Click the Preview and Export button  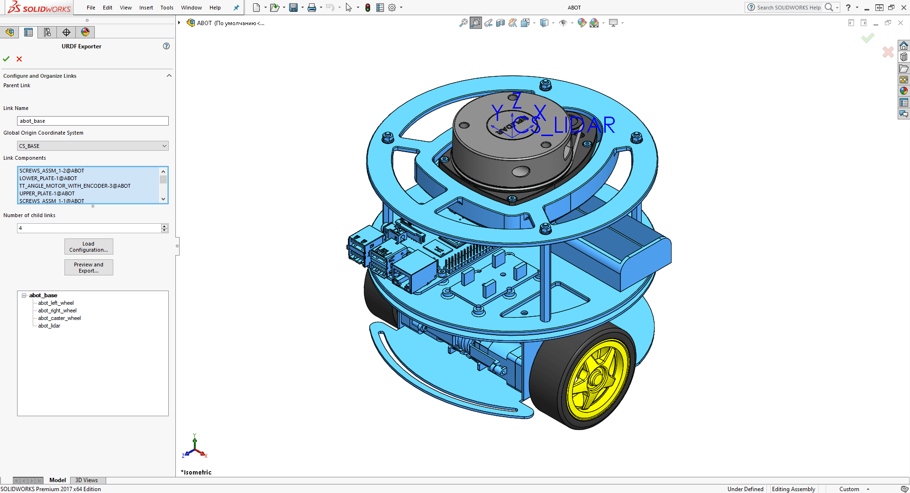[x=89, y=267]
